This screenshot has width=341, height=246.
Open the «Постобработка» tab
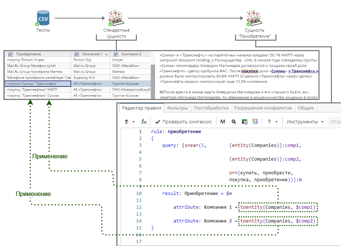(x=211, y=108)
